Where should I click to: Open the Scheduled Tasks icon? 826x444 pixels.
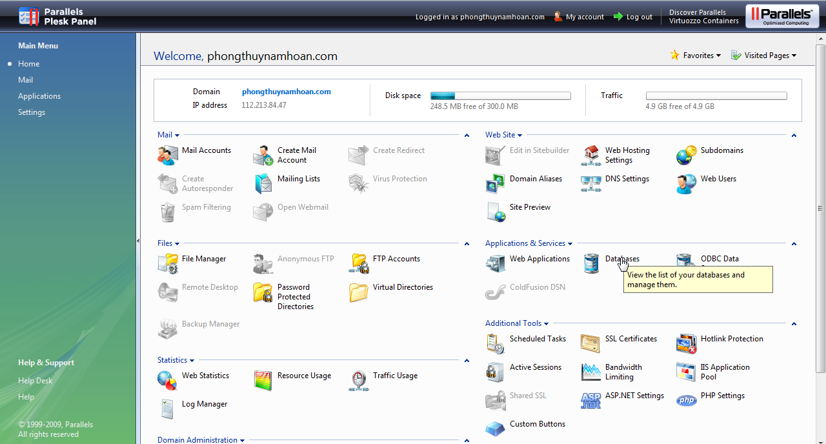(496, 343)
